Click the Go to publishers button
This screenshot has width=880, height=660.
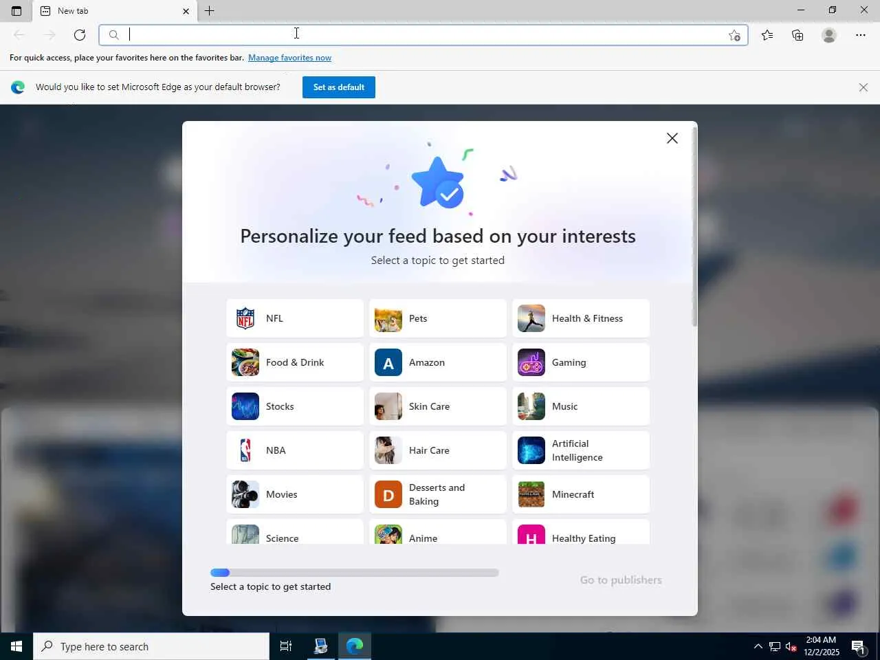[621, 580]
